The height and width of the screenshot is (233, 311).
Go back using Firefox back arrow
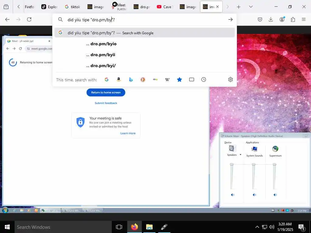[x=7, y=19]
